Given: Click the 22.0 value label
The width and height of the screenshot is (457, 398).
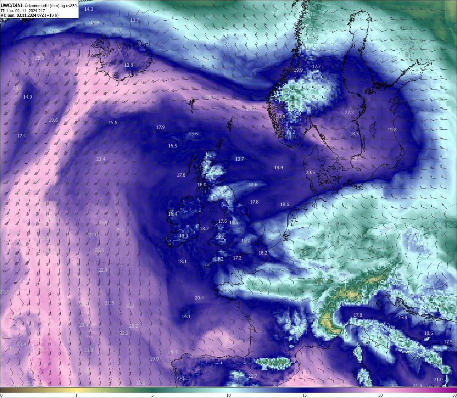Looking at the screenshot, I should [93, 235].
